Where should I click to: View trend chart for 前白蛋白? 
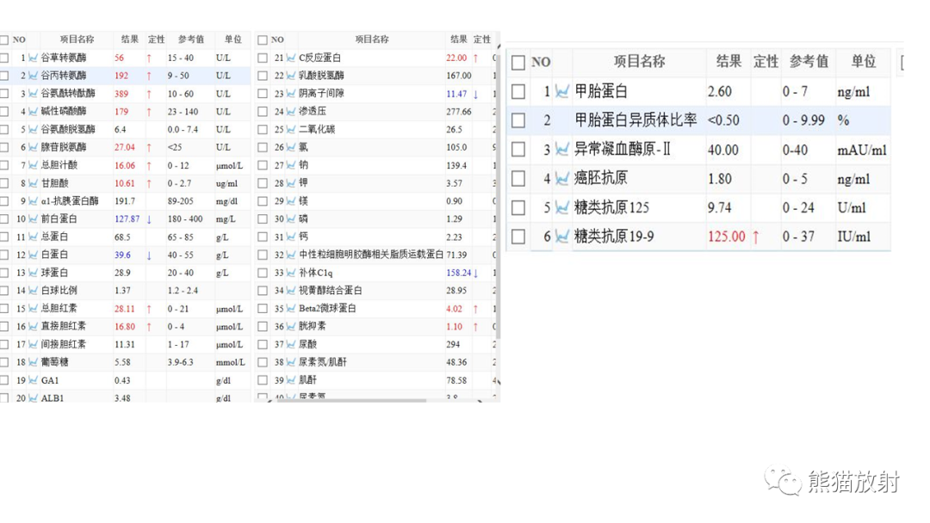pos(34,219)
